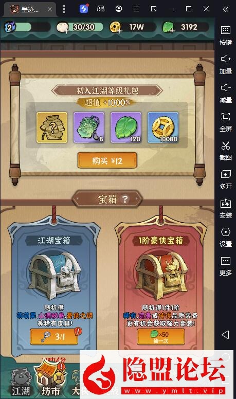Open 江湖宝箱 with the key button
The image size is (236, 399).
pos(54,337)
